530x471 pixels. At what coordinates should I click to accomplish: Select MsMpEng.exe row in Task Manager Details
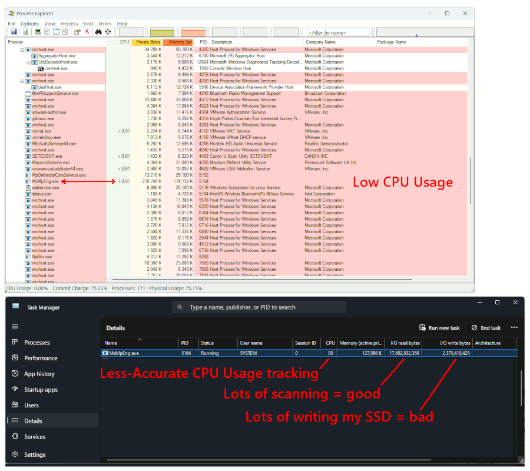pos(309,353)
